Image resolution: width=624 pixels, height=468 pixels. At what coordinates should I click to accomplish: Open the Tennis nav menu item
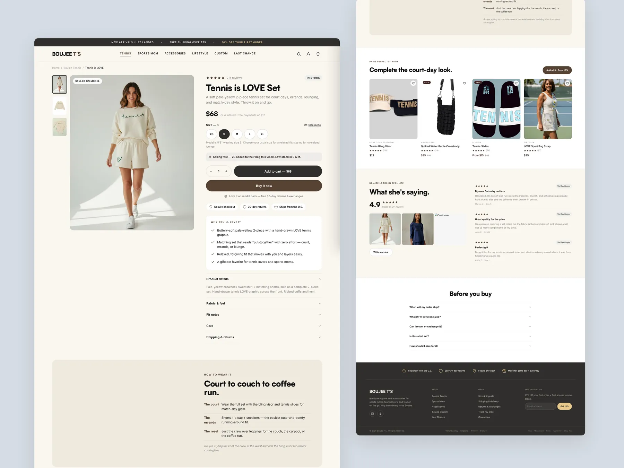click(x=125, y=53)
